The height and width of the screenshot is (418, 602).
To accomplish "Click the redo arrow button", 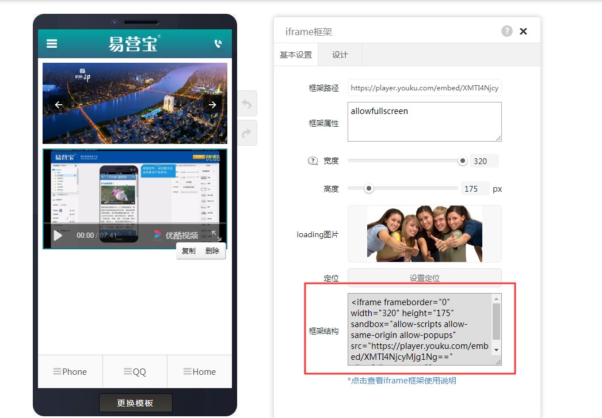I will pyautogui.click(x=247, y=133).
